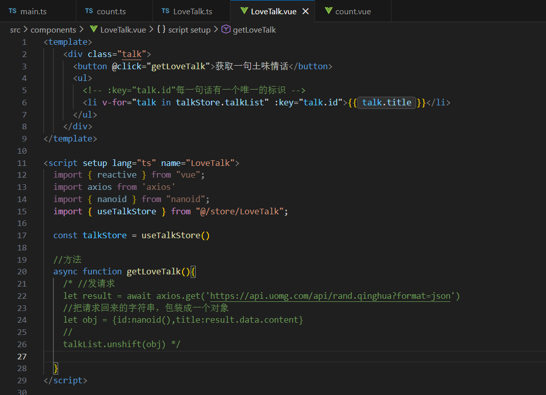Click the getLoveTalk function name on line 20
This screenshot has height=395, width=546.
pos(153,272)
